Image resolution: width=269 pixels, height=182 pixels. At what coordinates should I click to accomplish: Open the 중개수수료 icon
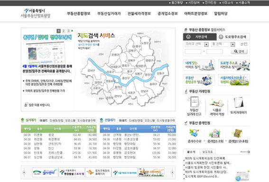coord(194,133)
